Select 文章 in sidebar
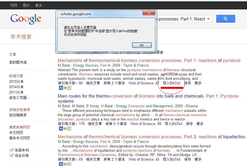This screenshot has height=166, width=247. (13, 55)
